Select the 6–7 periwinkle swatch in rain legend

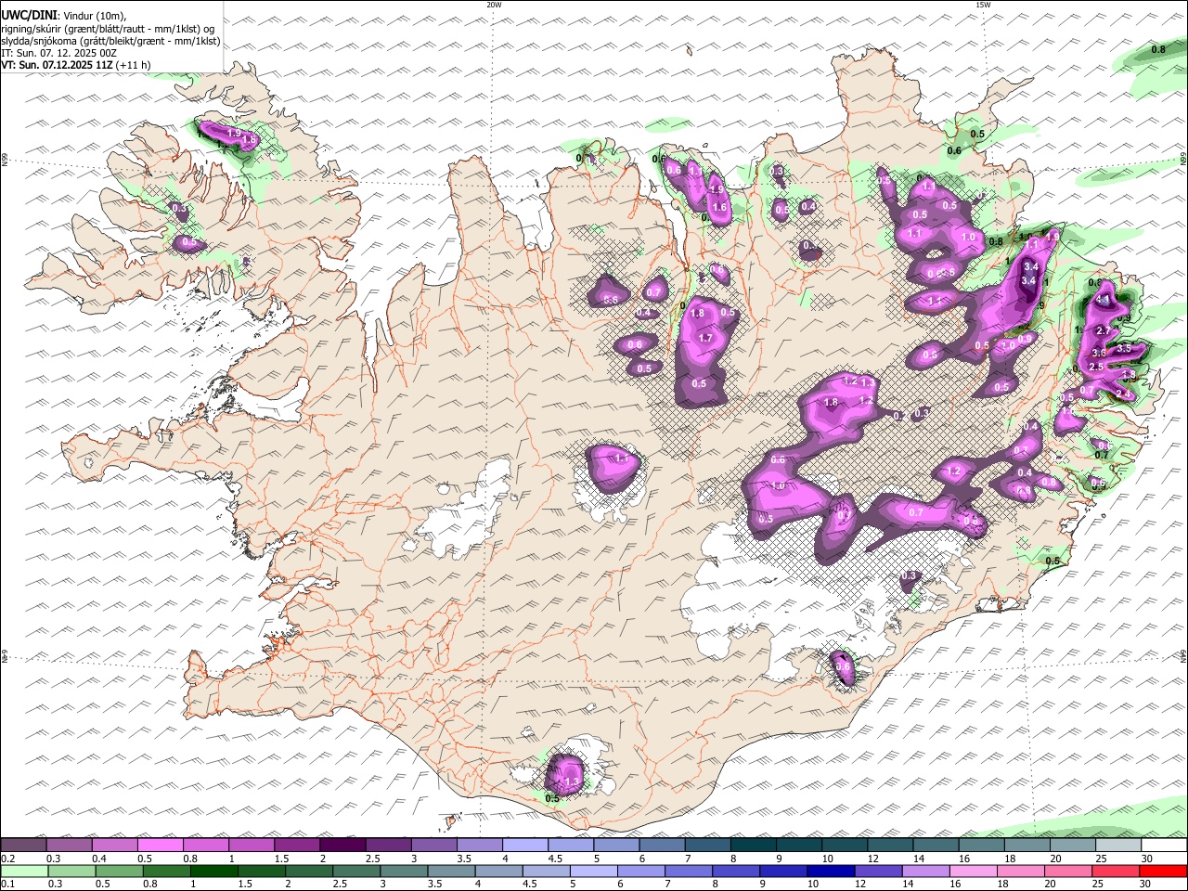click(640, 872)
